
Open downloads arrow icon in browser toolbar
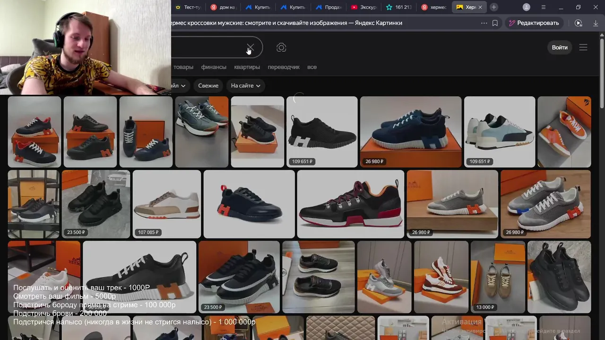595,23
